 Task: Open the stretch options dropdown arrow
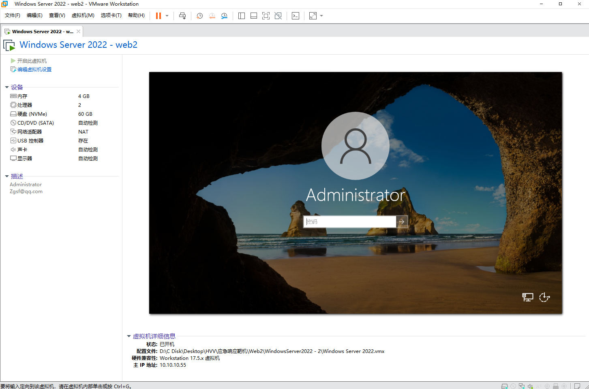(321, 16)
